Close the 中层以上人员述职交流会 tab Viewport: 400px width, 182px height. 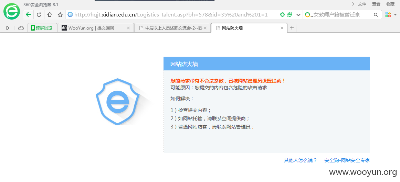click(x=206, y=28)
